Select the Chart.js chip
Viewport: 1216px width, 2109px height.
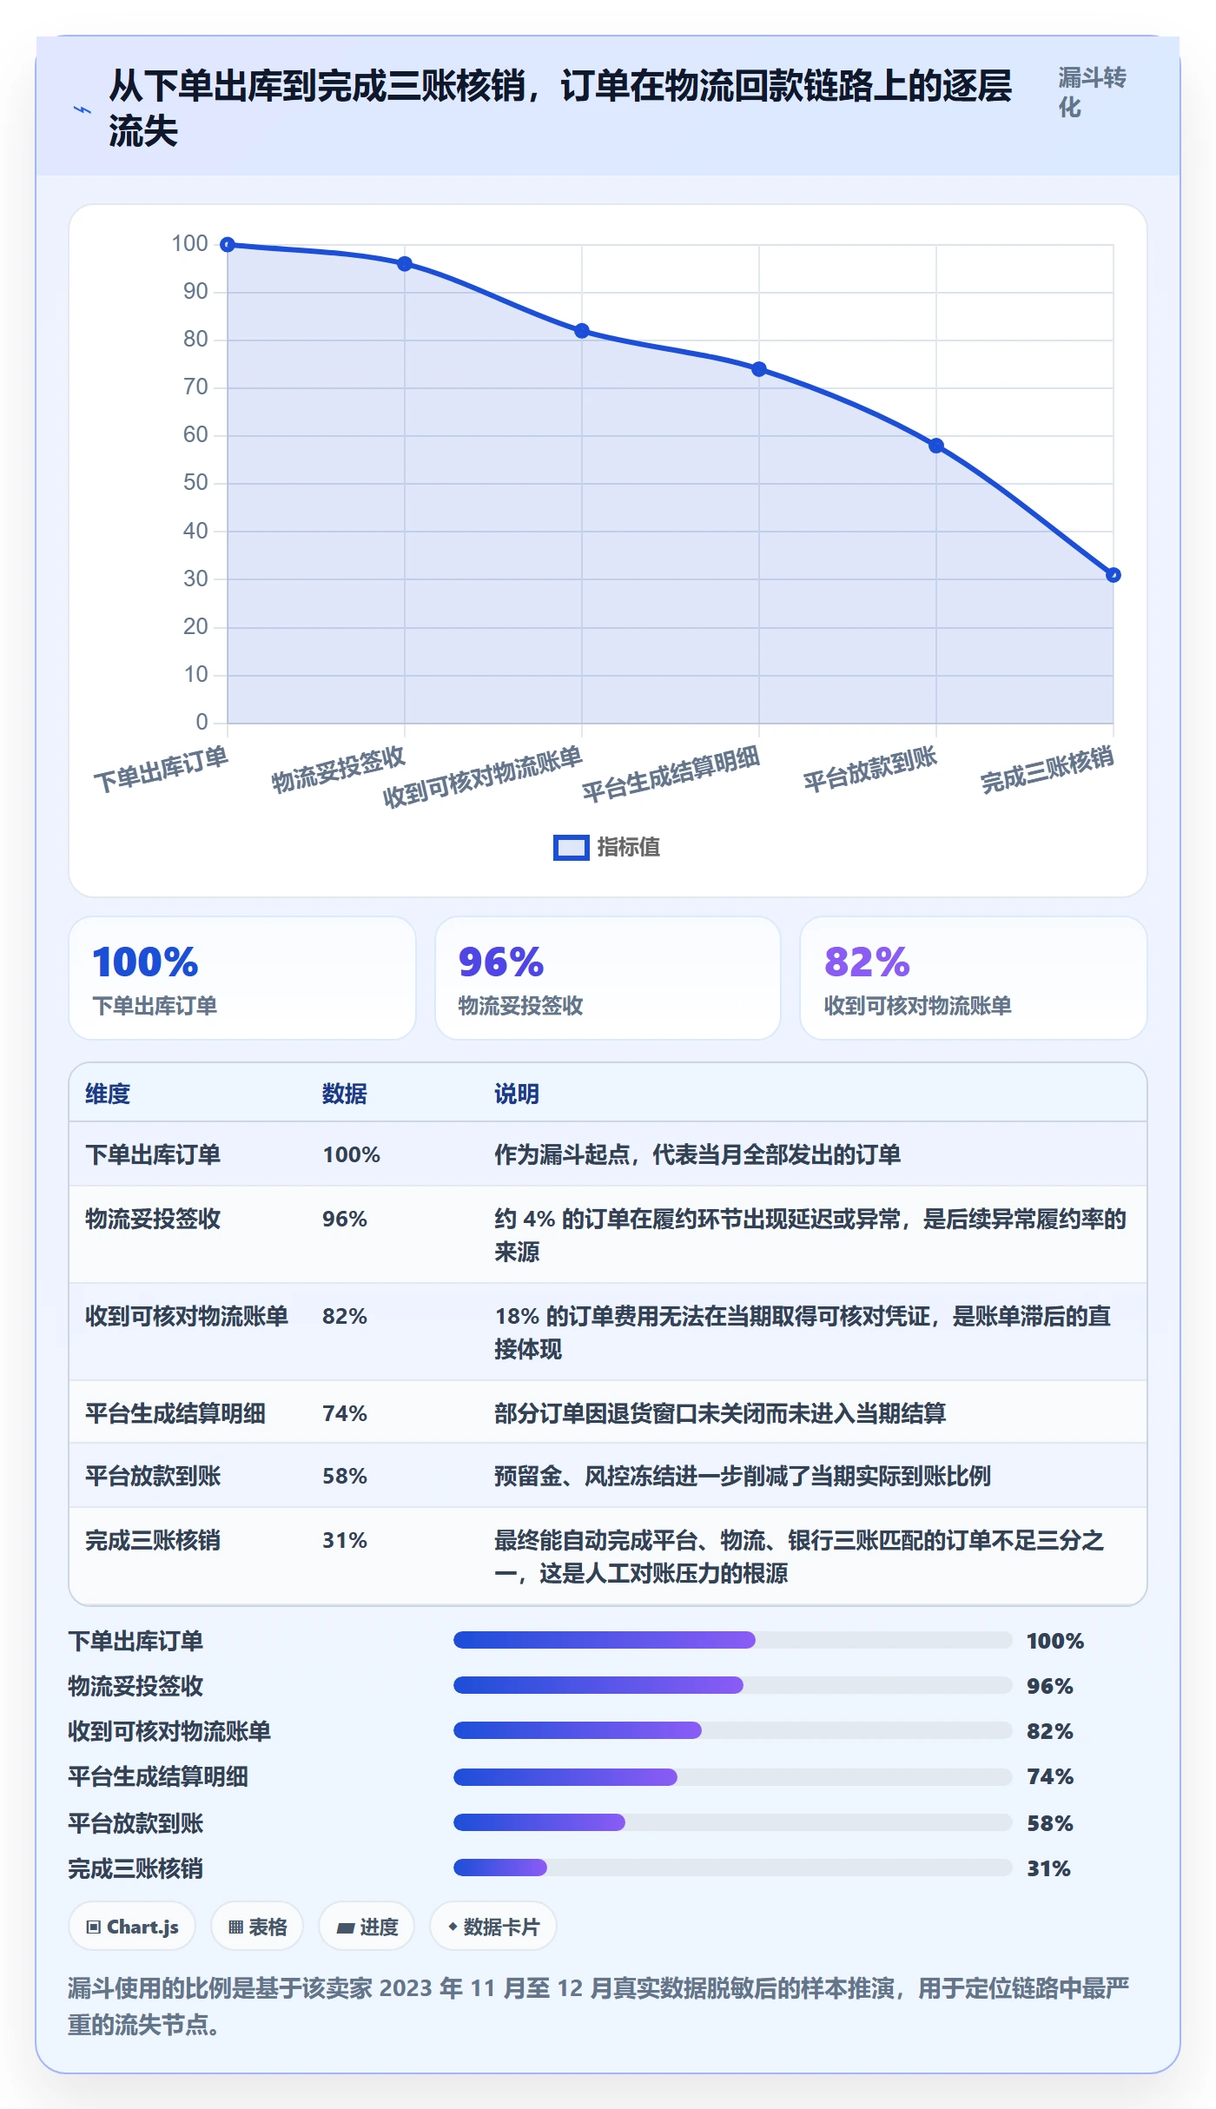[132, 1927]
